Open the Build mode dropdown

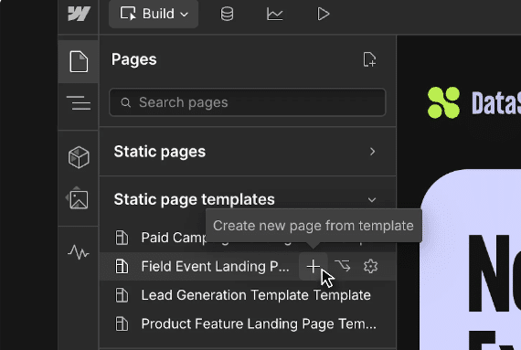(154, 14)
